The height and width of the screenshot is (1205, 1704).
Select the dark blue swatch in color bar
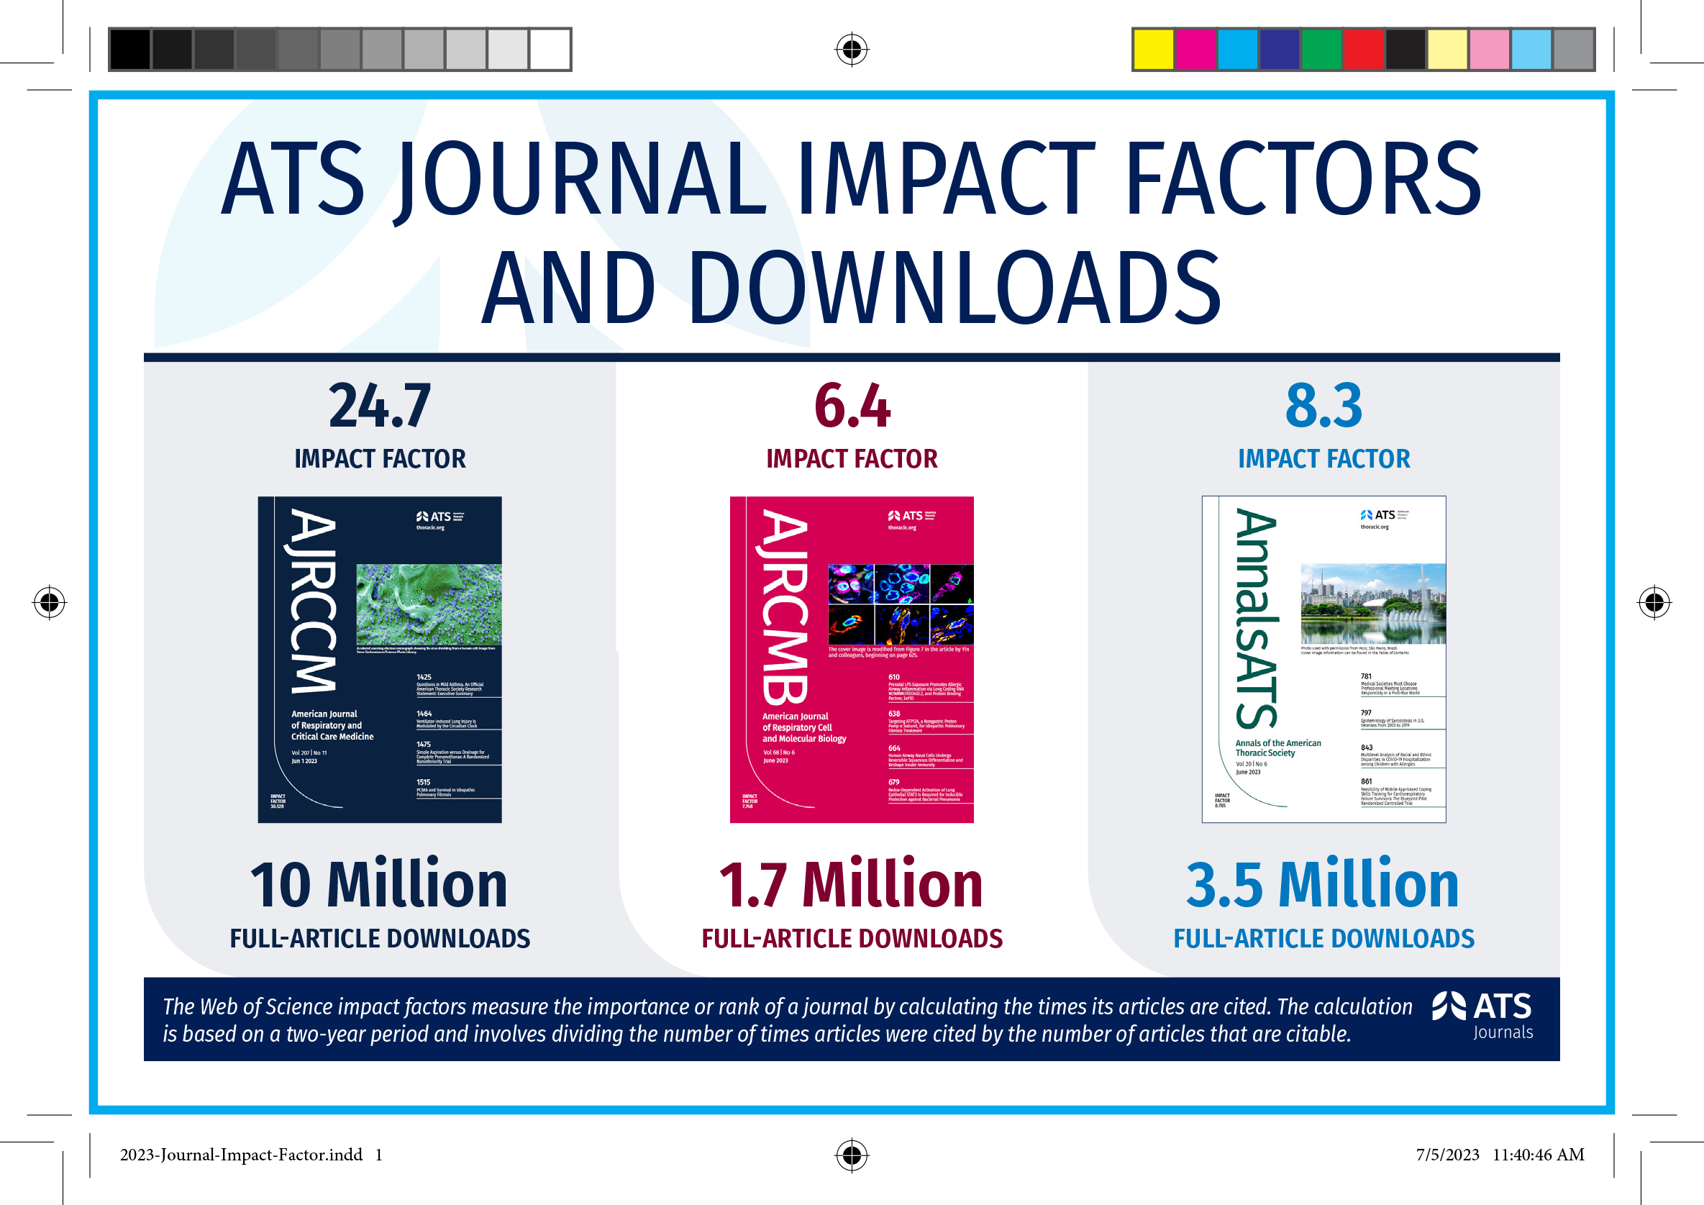point(1280,50)
